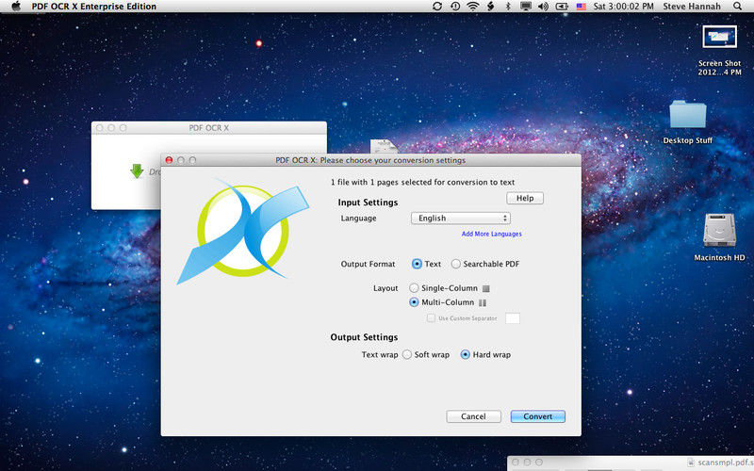Choose Searchable PDF output format
The height and width of the screenshot is (471, 754).
pos(456,264)
